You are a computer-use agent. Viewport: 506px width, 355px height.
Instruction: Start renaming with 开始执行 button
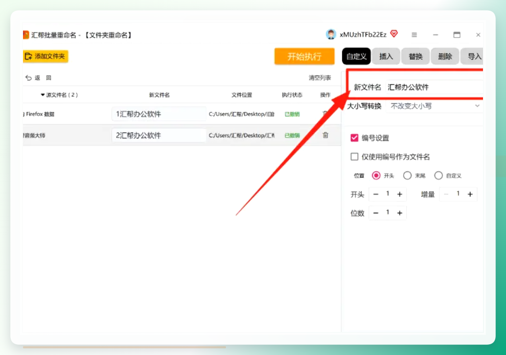tap(304, 56)
